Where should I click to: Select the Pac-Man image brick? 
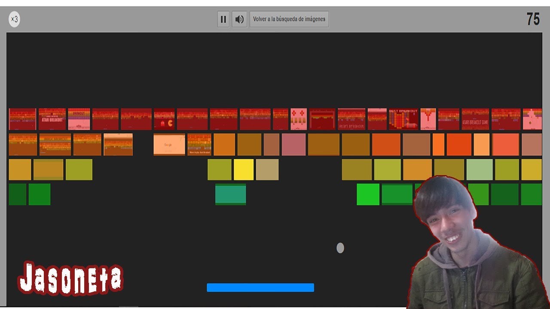[x=165, y=119]
